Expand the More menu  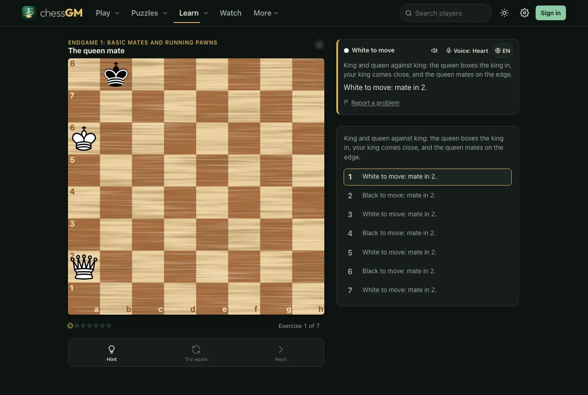(266, 13)
